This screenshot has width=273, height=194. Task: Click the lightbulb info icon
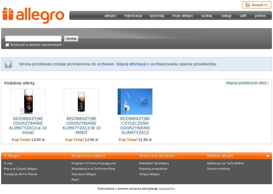click(8, 64)
